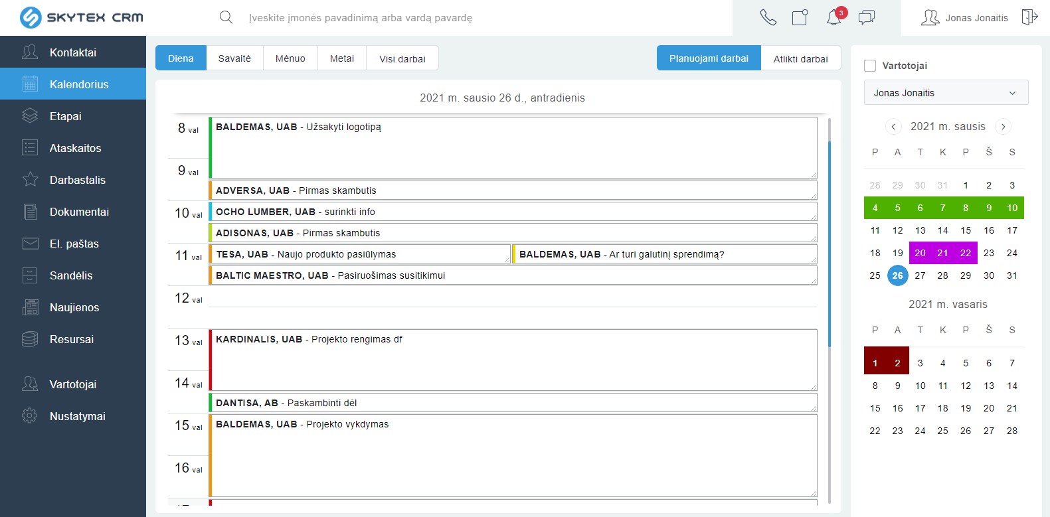Screen dimensions: 1050x517
Task: Select Planuojami darbai tab
Action: [x=709, y=58]
